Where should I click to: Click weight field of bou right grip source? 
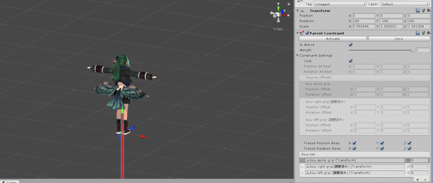(420, 167)
